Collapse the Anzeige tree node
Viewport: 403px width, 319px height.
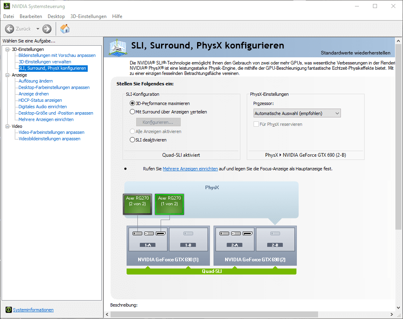(x=8, y=75)
